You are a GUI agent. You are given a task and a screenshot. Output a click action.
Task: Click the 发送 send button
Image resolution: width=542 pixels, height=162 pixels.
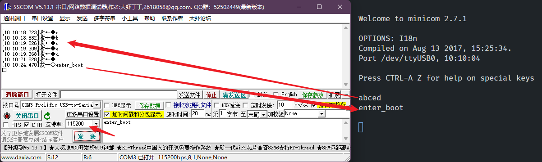(x=87, y=136)
